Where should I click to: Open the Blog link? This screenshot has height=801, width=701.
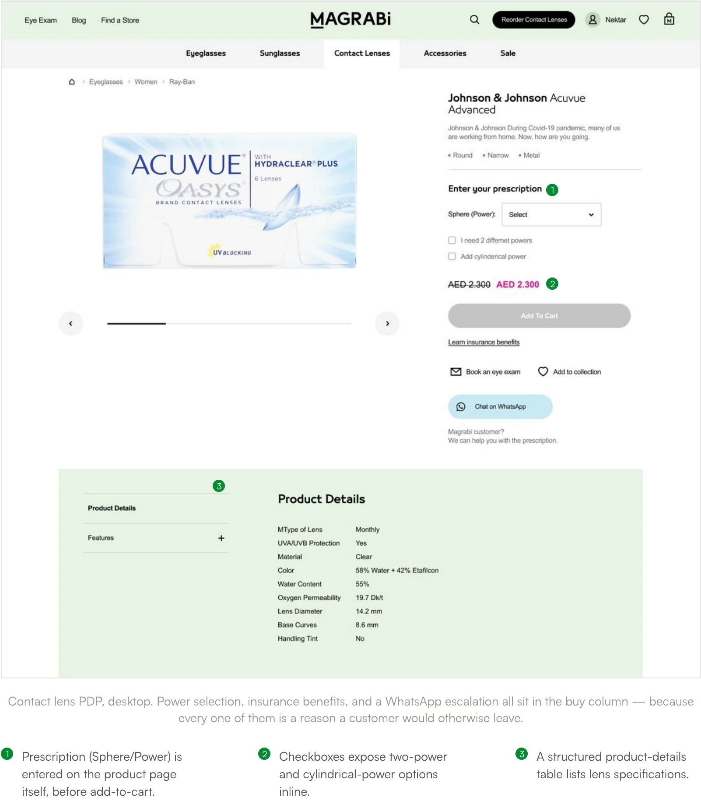click(x=79, y=20)
